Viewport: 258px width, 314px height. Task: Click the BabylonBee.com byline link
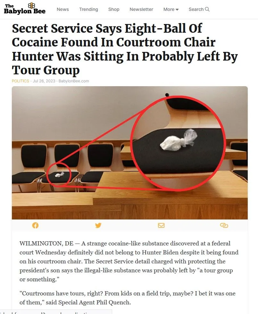tap(74, 81)
